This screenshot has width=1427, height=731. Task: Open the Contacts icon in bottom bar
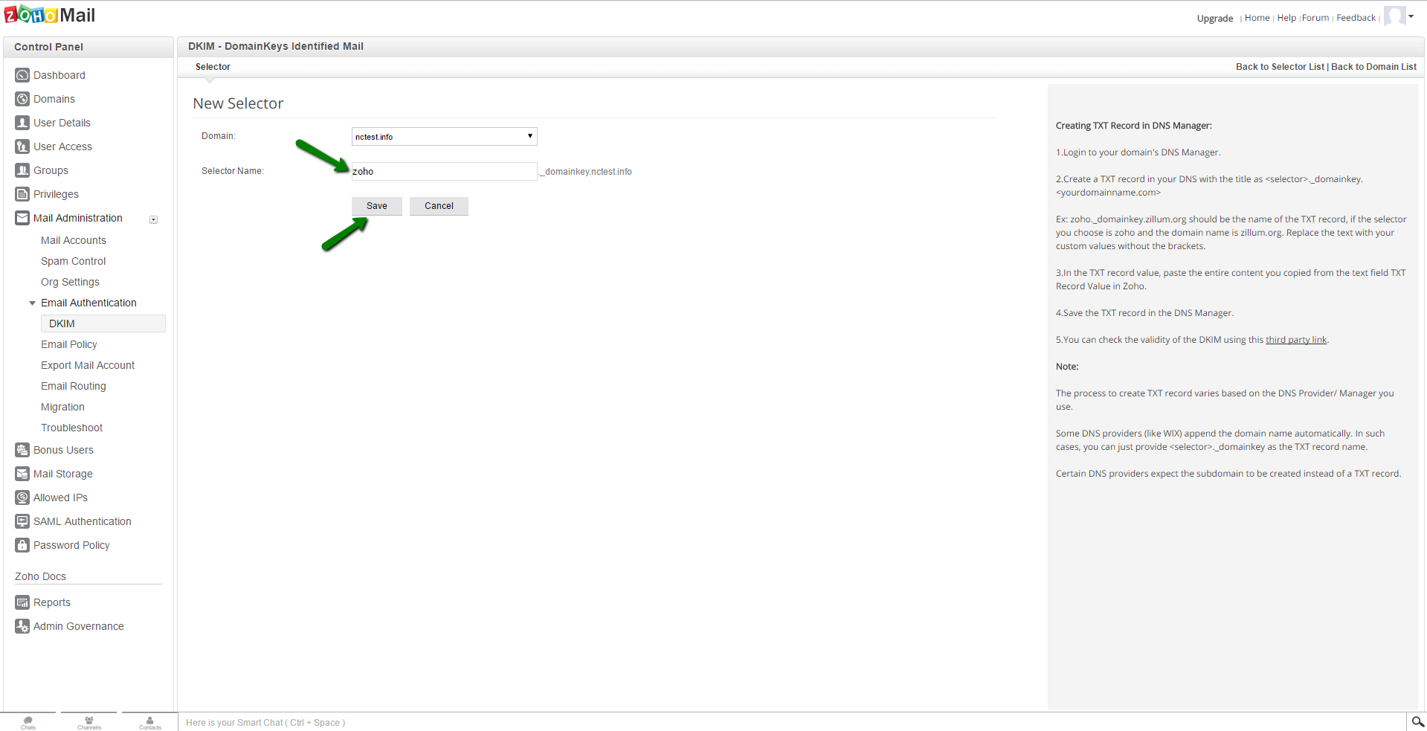tap(150, 722)
